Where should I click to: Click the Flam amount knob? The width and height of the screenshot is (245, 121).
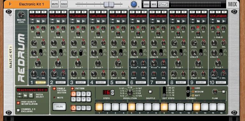215,91
